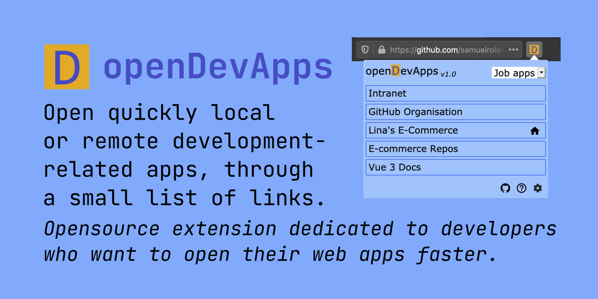Click the help question mark icon
598x299 pixels.
coord(521,188)
